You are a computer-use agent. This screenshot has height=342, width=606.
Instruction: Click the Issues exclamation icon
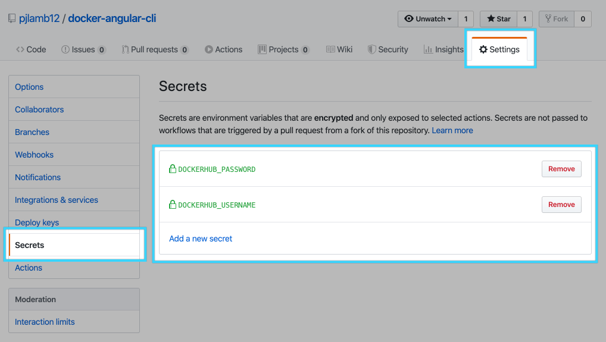click(x=65, y=49)
